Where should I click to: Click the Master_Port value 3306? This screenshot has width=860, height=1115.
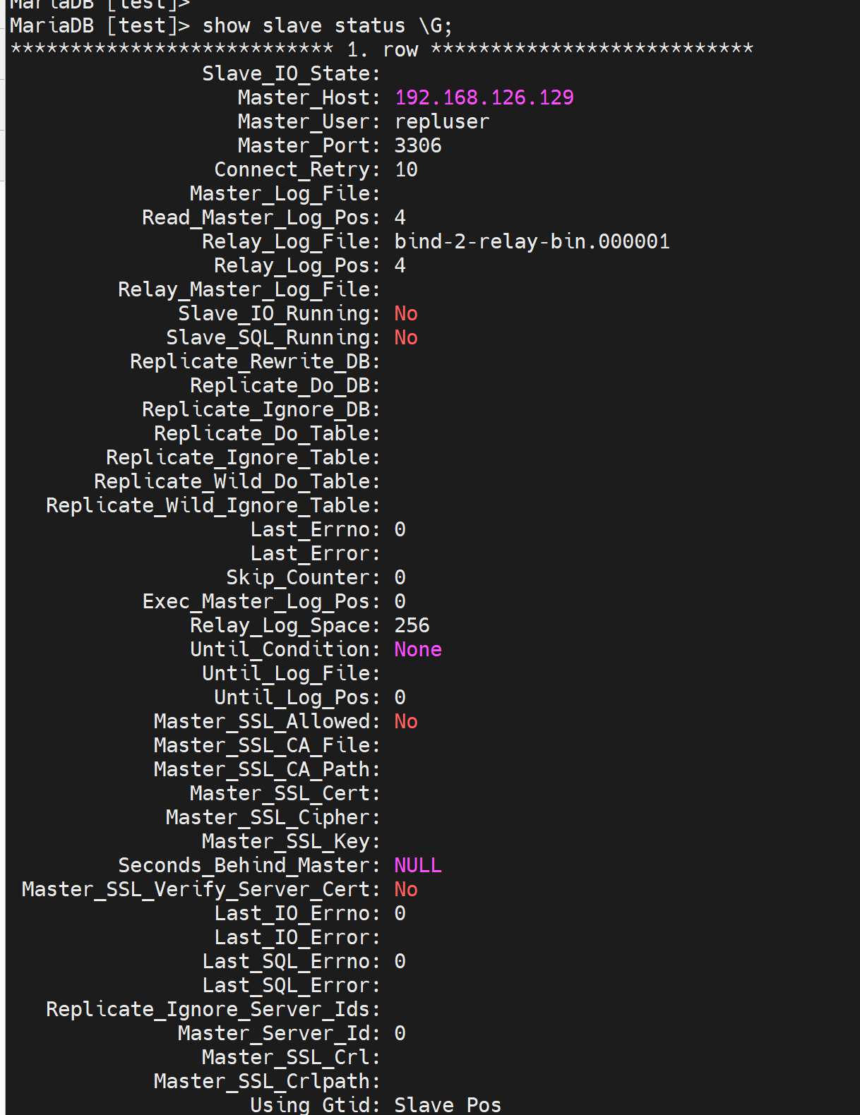417,145
